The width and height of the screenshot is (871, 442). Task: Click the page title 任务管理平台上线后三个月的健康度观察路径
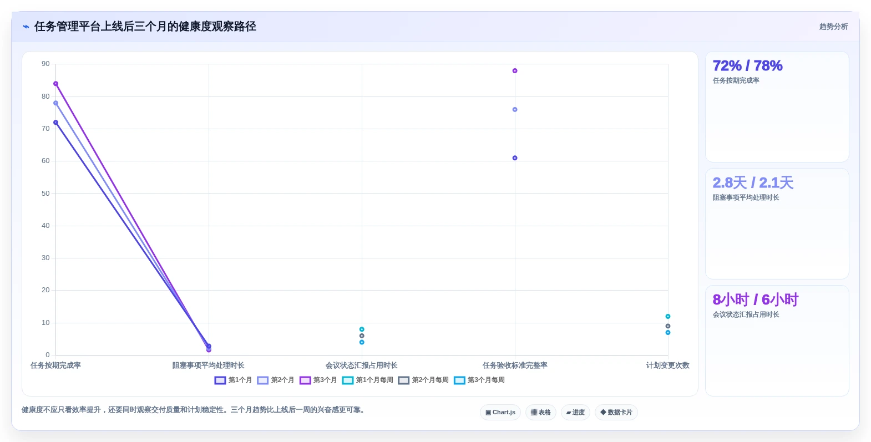pyautogui.click(x=145, y=27)
